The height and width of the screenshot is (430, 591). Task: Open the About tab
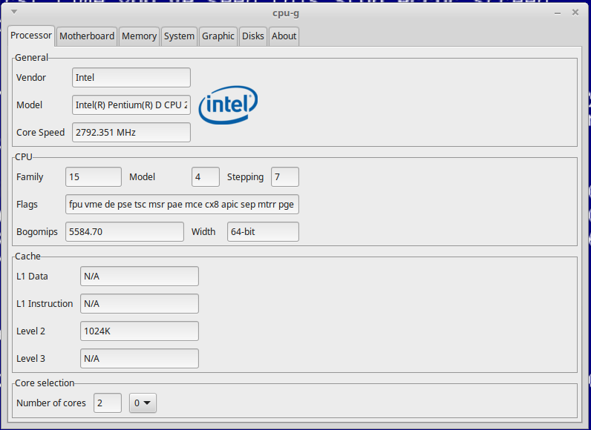tap(284, 36)
